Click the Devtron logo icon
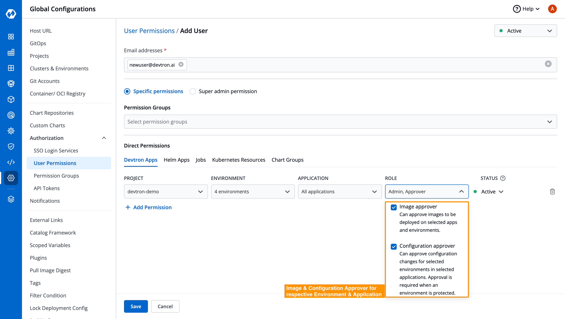565x319 pixels. point(11,13)
